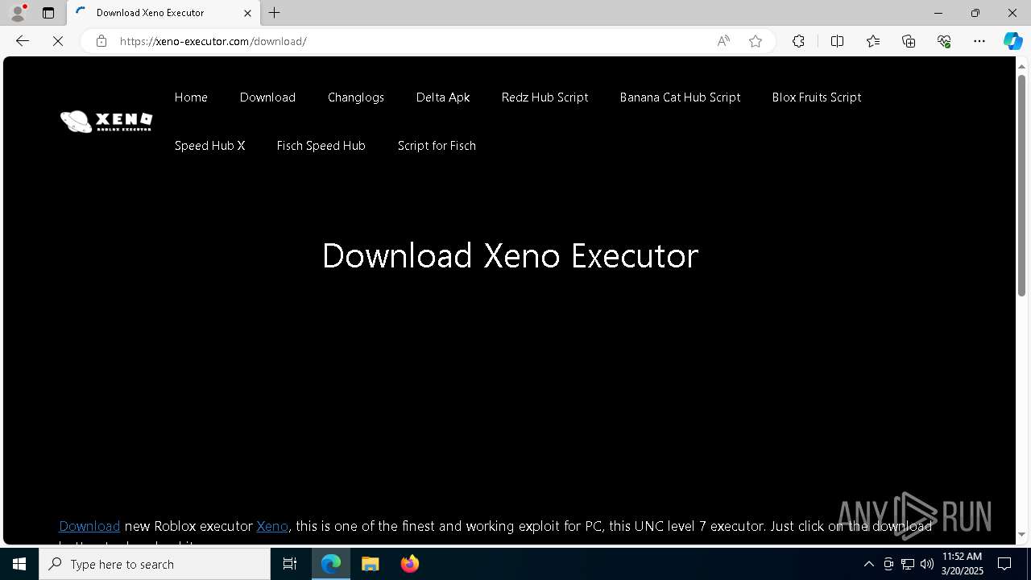The image size is (1031, 580).
Task: Open the tab actions menu icon
Action: tap(48, 13)
